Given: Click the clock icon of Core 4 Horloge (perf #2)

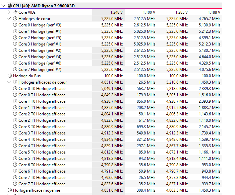Looking at the screenshot, I should coord(15,50).
